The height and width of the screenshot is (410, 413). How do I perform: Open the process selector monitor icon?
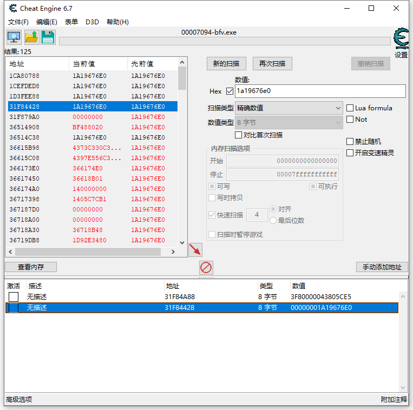click(x=14, y=37)
